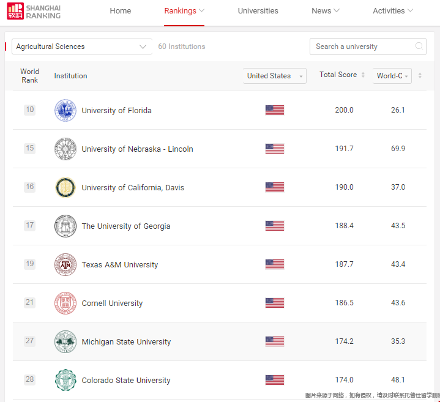440x402 pixels.
Task: Click the UC Davis seal logo
Action: [x=65, y=187]
